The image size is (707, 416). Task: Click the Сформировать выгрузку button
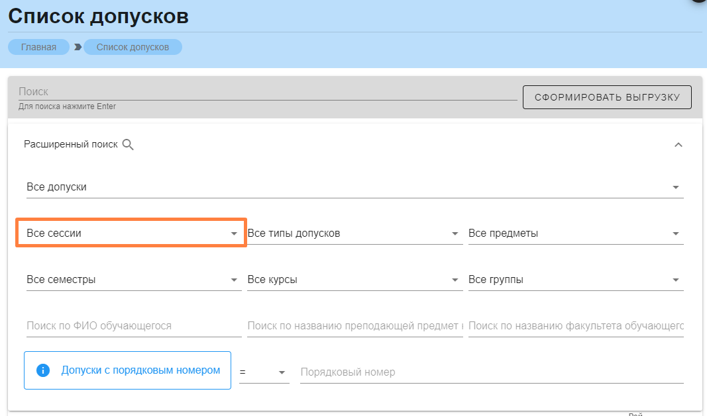pyautogui.click(x=607, y=97)
